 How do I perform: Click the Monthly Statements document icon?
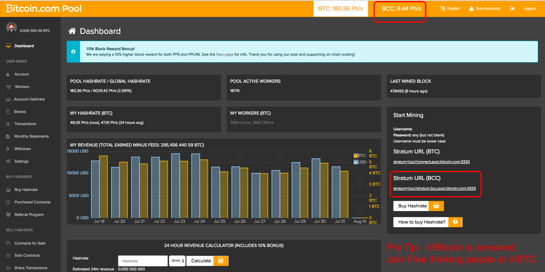[8, 136]
